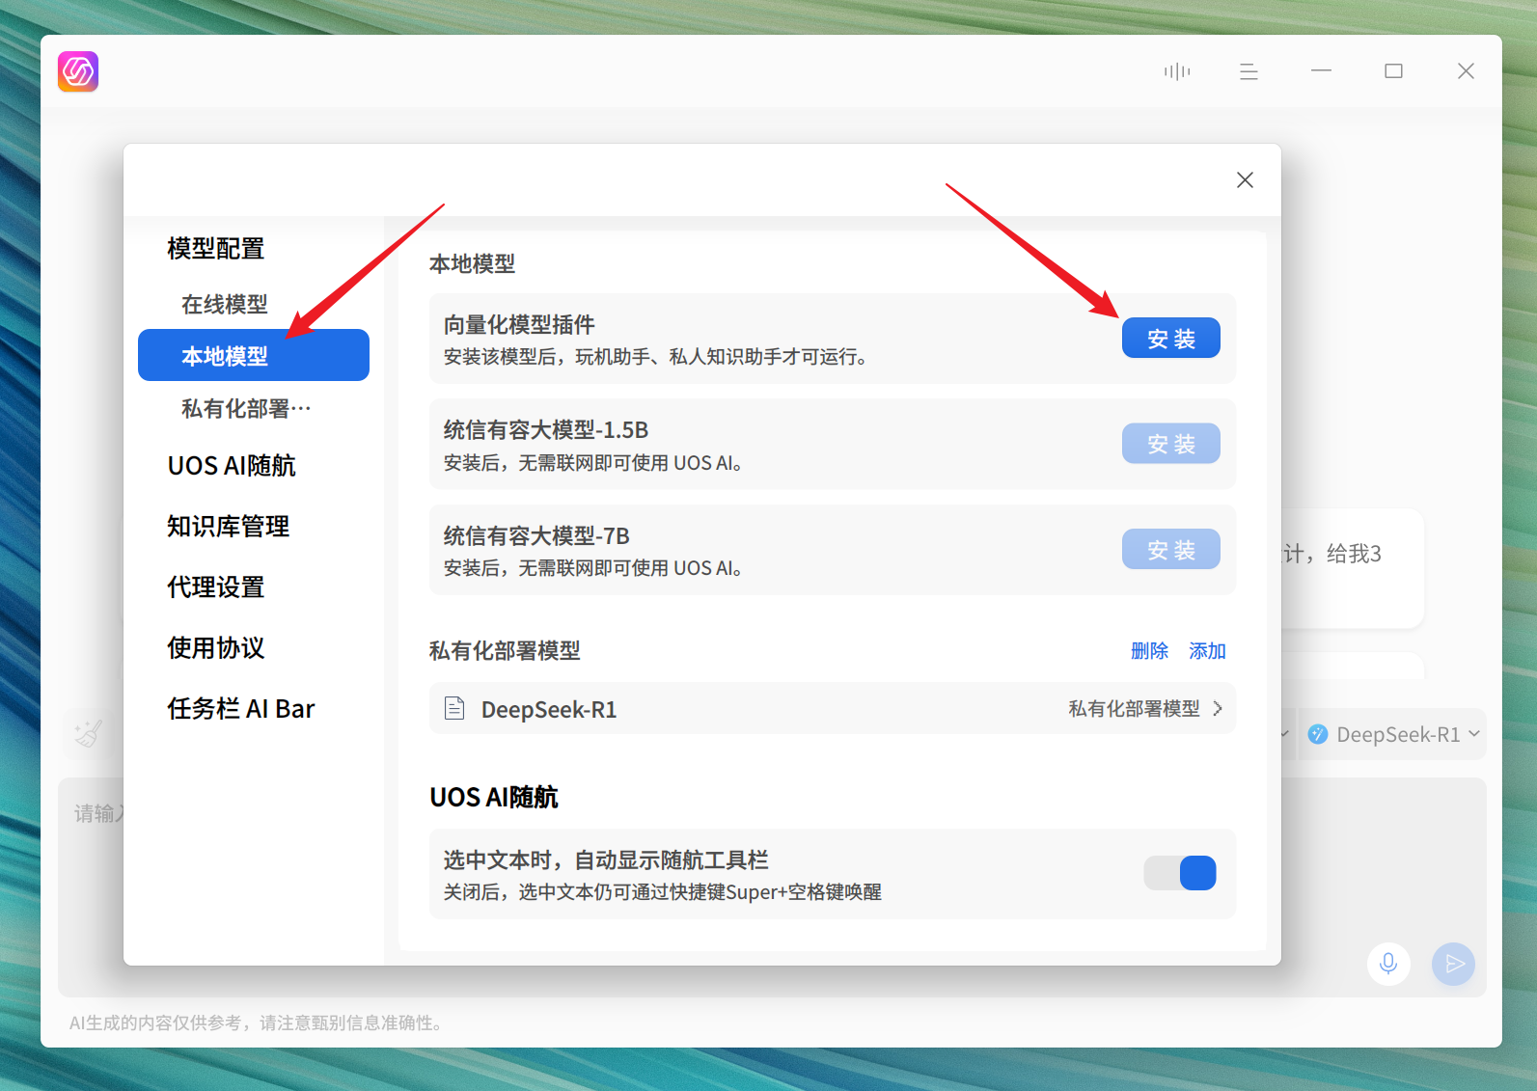Open 使用协议 in the sidebar
Viewport: 1537px width, 1091px height.
[215, 647]
